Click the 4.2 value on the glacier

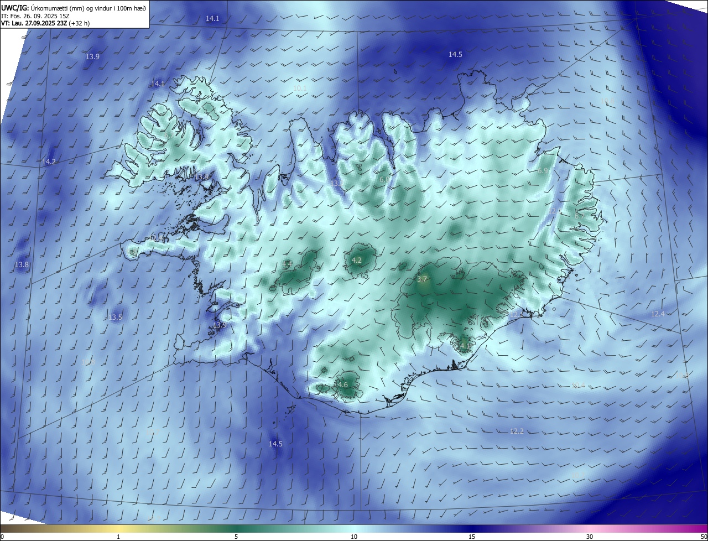(357, 260)
